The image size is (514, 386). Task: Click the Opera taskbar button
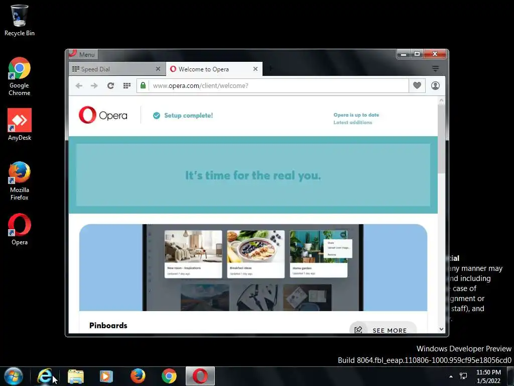click(200, 376)
